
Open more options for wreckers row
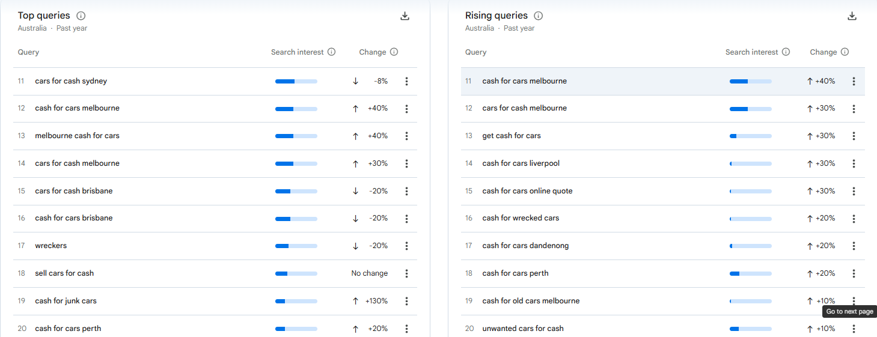(x=407, y=246)
